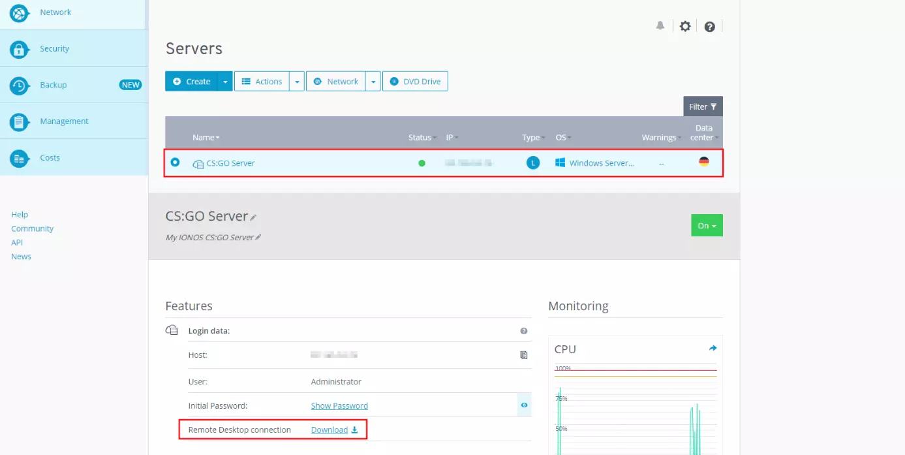Click the Network toolbar button
Image resolution: width=905 pixels, height=455 pixels.
coord(335,82)
